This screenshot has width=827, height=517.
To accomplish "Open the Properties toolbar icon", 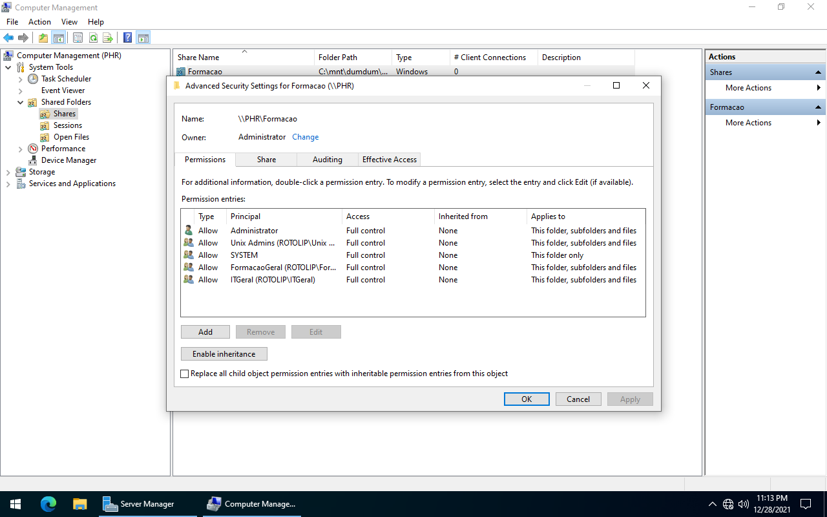I will 78,38.
